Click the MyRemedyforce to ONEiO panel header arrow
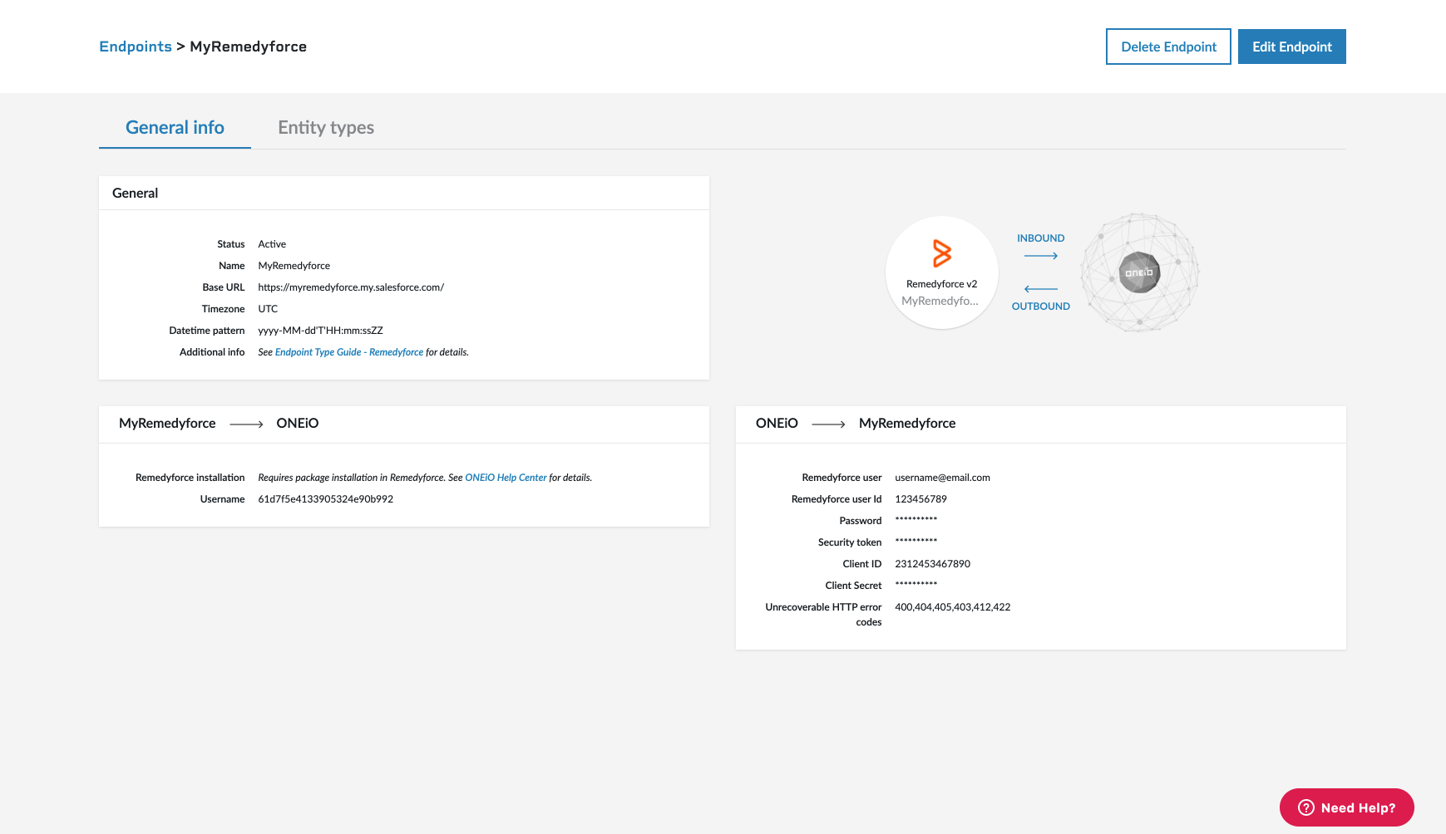Screen dimensions: 1446x834 tap(246, 424)
